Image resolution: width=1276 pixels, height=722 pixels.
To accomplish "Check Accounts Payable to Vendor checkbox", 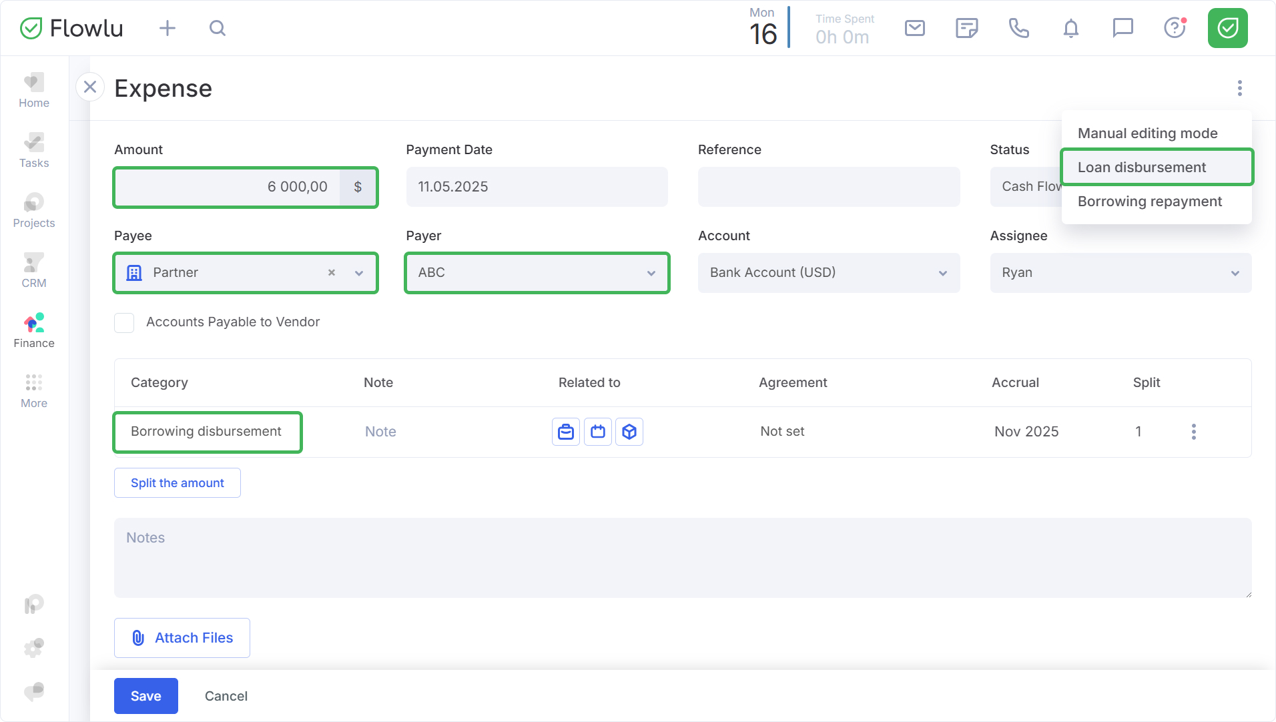I will click(x=124, y=322).
